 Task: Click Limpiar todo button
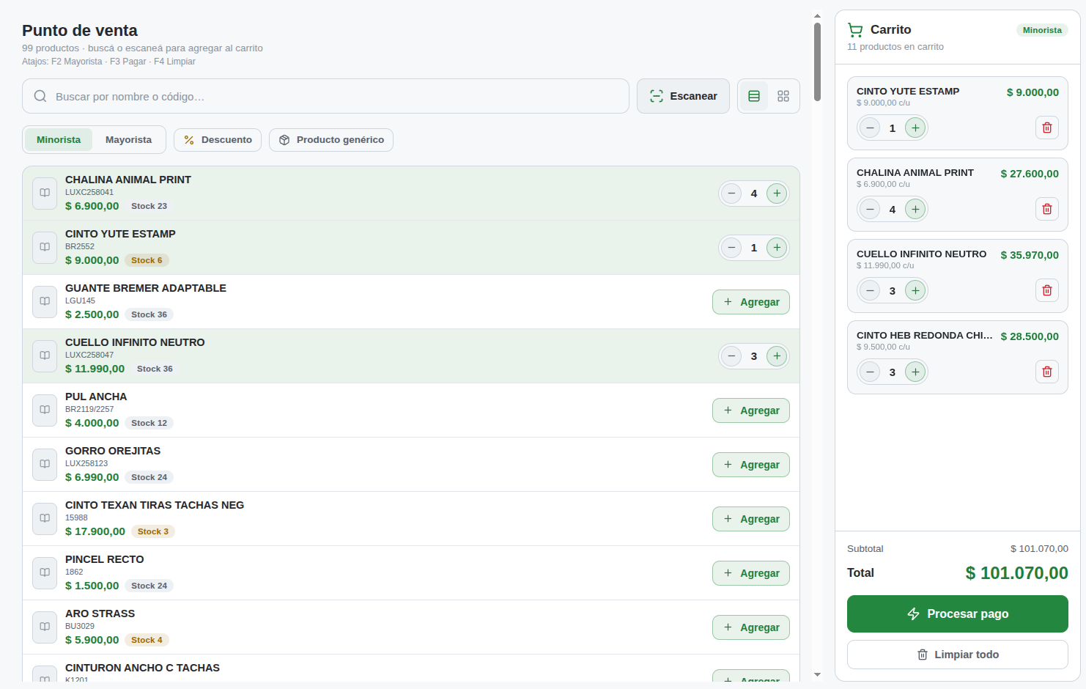coord(957,655)
